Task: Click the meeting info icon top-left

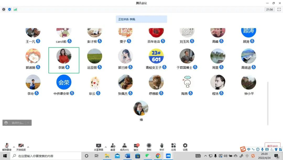Action: coord(4,9)
